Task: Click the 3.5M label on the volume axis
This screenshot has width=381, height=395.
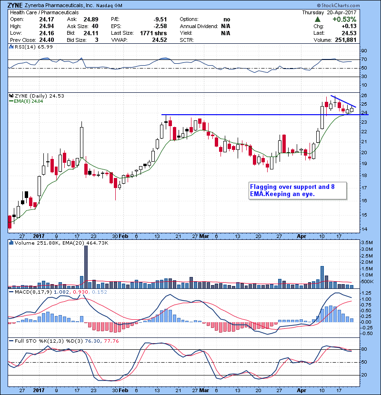Action: click(x=367, y=243)
